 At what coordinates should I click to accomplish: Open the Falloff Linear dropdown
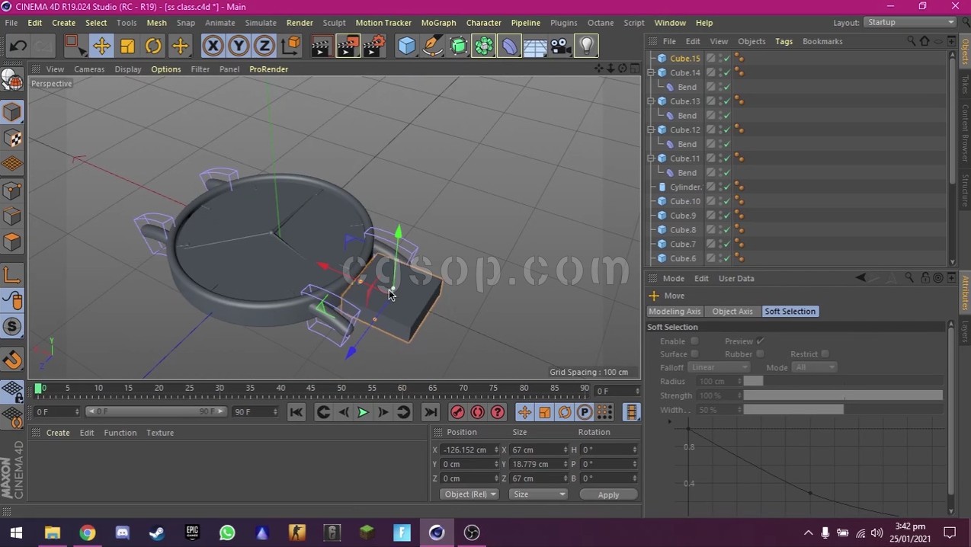(x=719, y=367)
